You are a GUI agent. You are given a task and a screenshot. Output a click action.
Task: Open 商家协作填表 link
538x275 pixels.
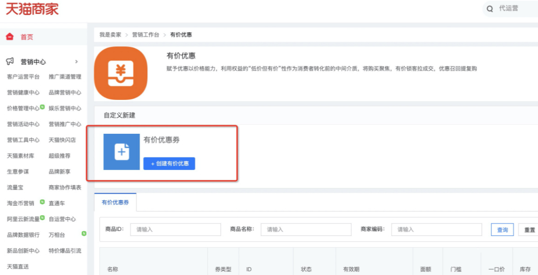(65, 188)
